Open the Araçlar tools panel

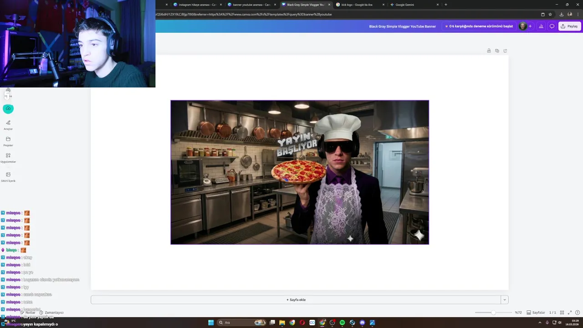pyautogui.click(x=8, y=124)
